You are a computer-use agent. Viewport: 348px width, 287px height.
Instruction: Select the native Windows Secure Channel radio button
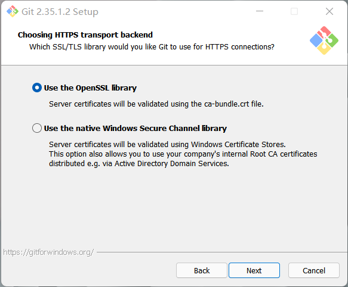37,128
